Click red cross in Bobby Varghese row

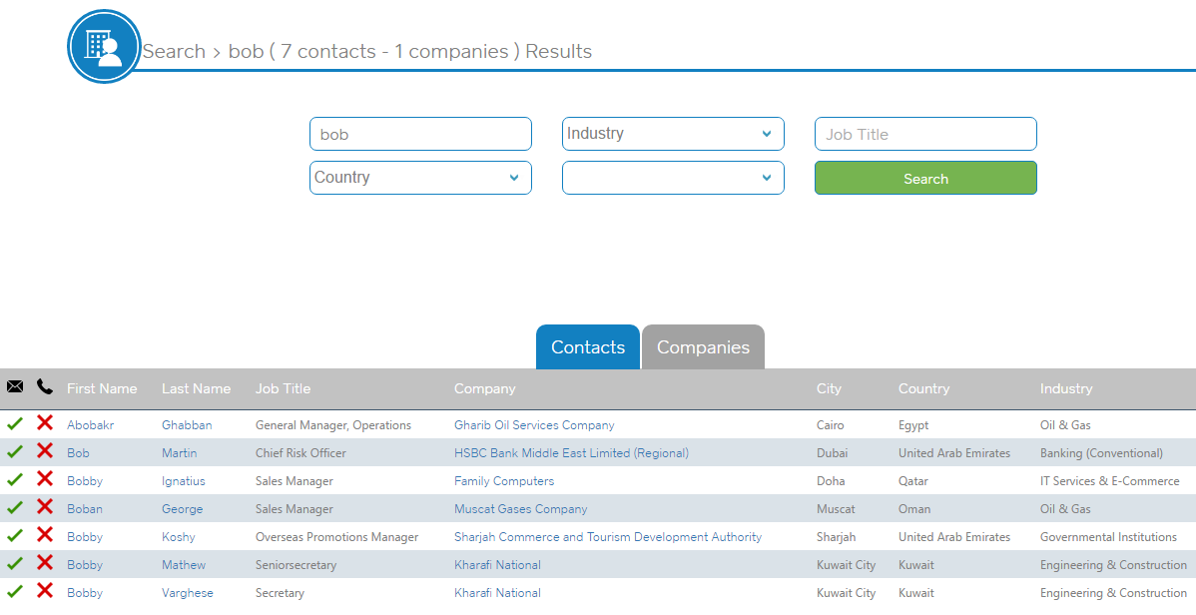[x=45, y=591]
